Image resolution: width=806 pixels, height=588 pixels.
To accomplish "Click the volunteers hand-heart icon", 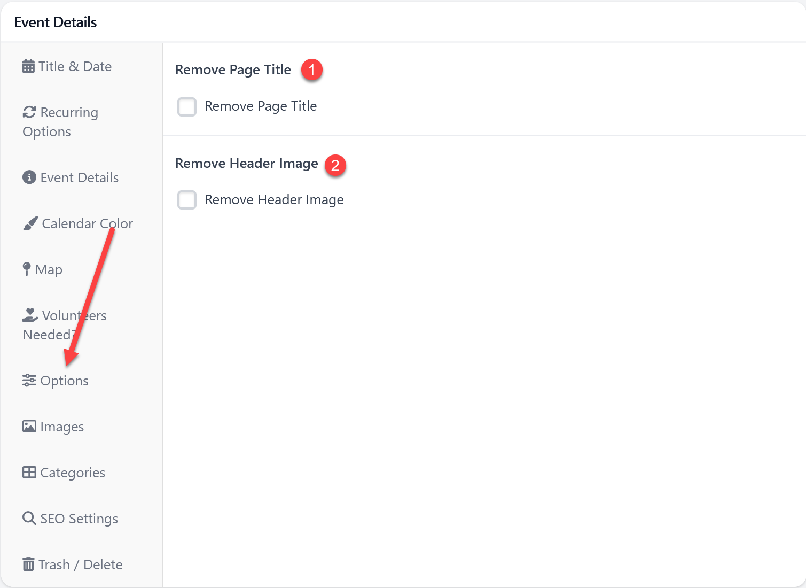I will pos(30,315).
